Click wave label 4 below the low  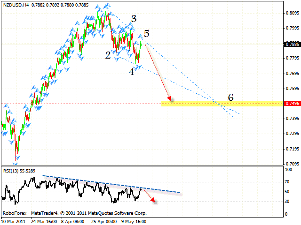point(131,72)
